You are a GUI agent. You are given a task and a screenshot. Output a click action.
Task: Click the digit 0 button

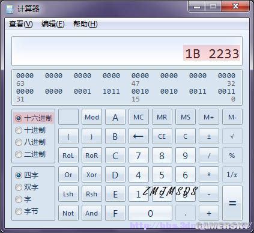tap(150, 213)
